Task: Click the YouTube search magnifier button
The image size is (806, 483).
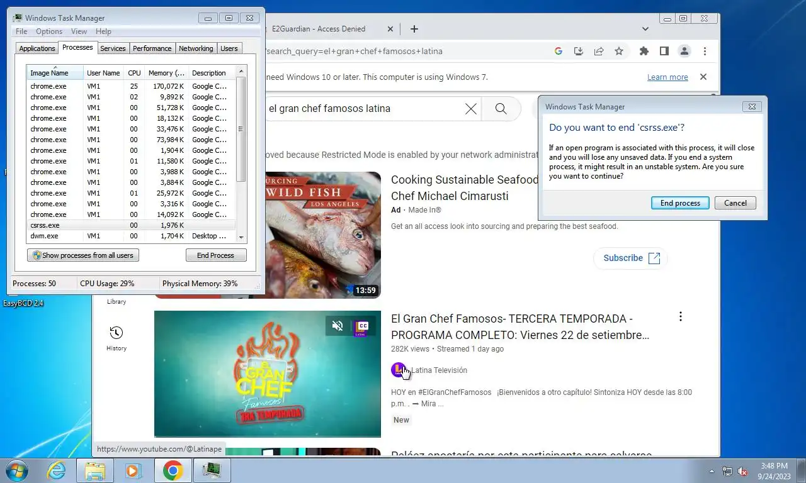Action: pyautogui.click(x=501, y=109)
